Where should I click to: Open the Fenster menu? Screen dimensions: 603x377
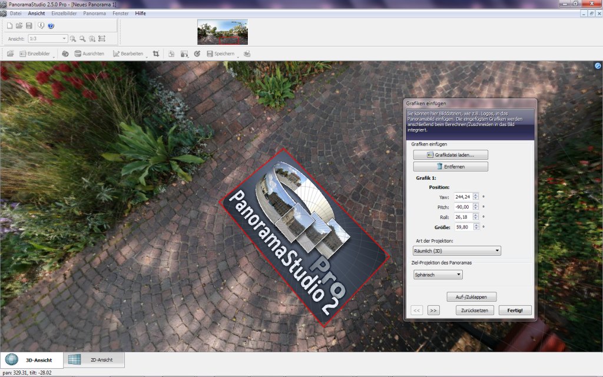coord(121,14)
